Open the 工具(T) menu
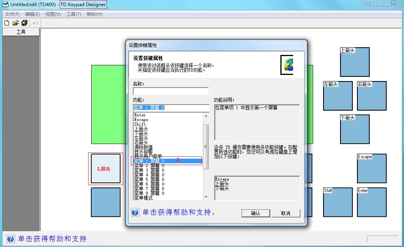The image size is (404, 247). click(74, 14)
